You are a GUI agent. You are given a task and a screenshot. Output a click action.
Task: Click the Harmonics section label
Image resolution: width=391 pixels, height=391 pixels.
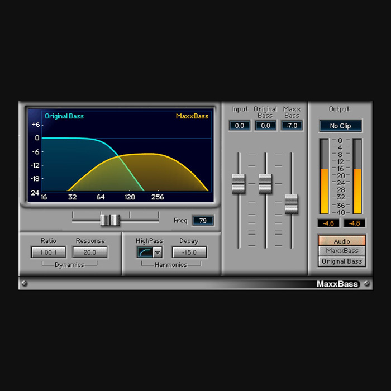click(171, 265)
